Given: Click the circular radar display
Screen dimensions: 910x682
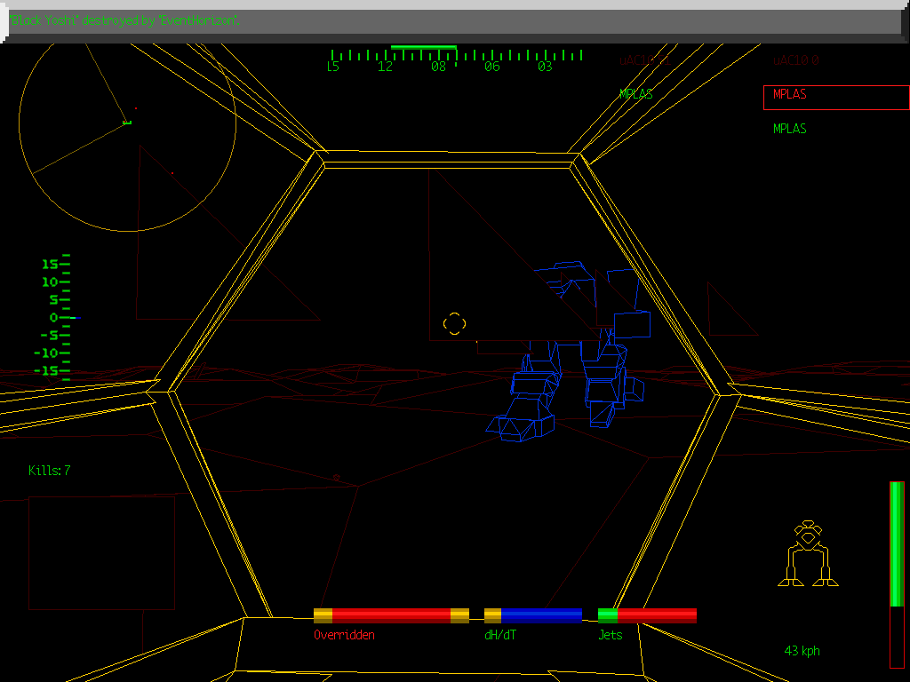Looking at the screenshot, I should click(127, 123).
